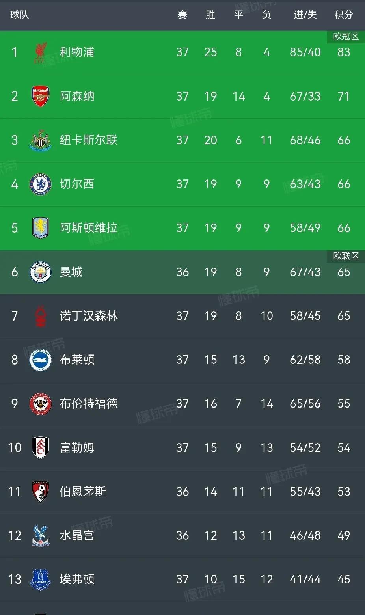This screenshot has width=365, height=615.
Task: Click the 球队 team column header
Action: 19,15
